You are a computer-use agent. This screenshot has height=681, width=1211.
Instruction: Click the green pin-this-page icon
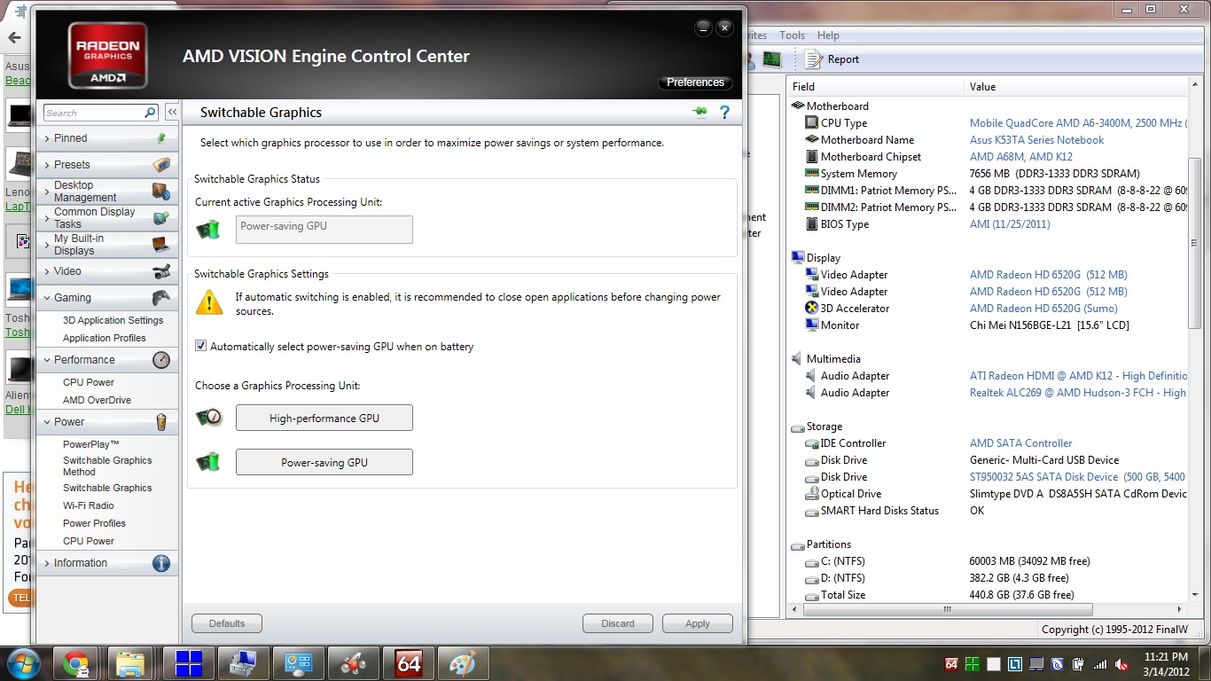coord(700,112)
